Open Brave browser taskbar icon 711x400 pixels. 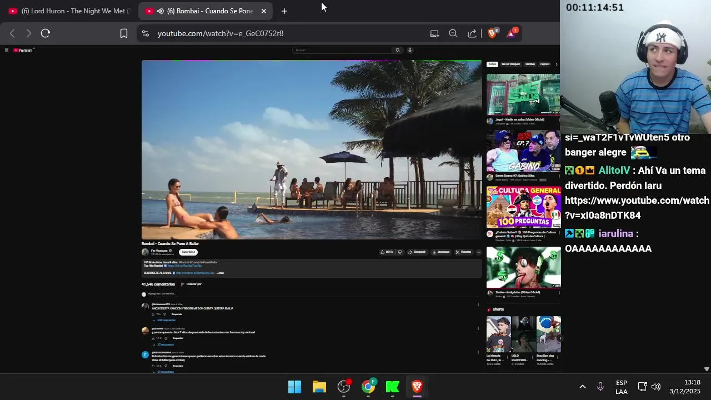tap(417, 387)
